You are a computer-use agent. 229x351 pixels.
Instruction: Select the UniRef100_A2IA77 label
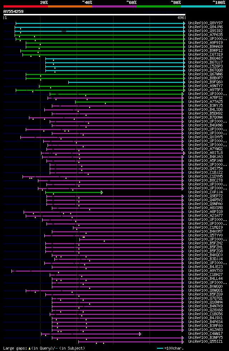(205, 216)
